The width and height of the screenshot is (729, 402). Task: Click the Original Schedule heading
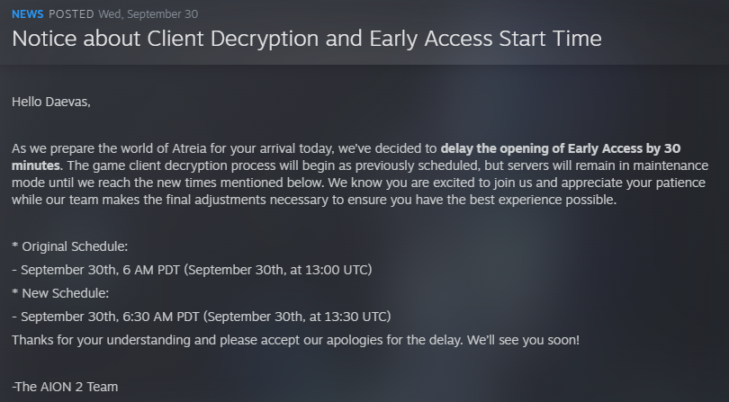pyautogui.click(x=69, y=246)
